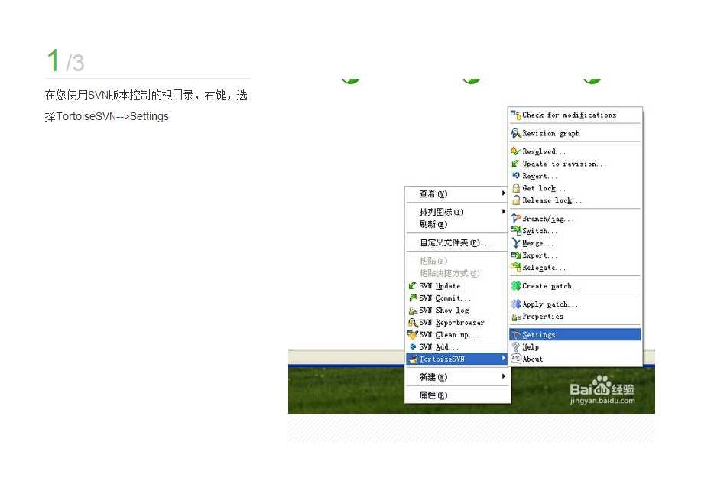Click the SVN Add blue icon
Screen dimensions: 701x491
click(413, 346)
